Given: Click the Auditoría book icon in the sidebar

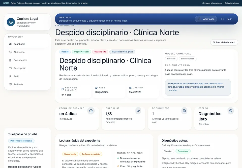Looking at the screenshot, I should pos(10,84).
